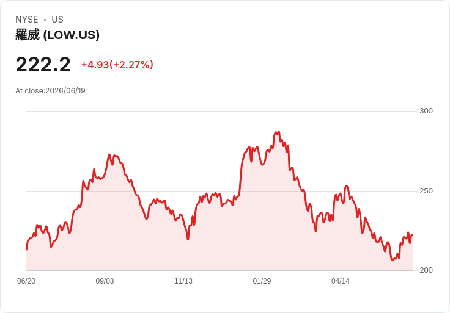450x313 pixels.
Task: Click the 222.2 current price
Action: (43, 65)
